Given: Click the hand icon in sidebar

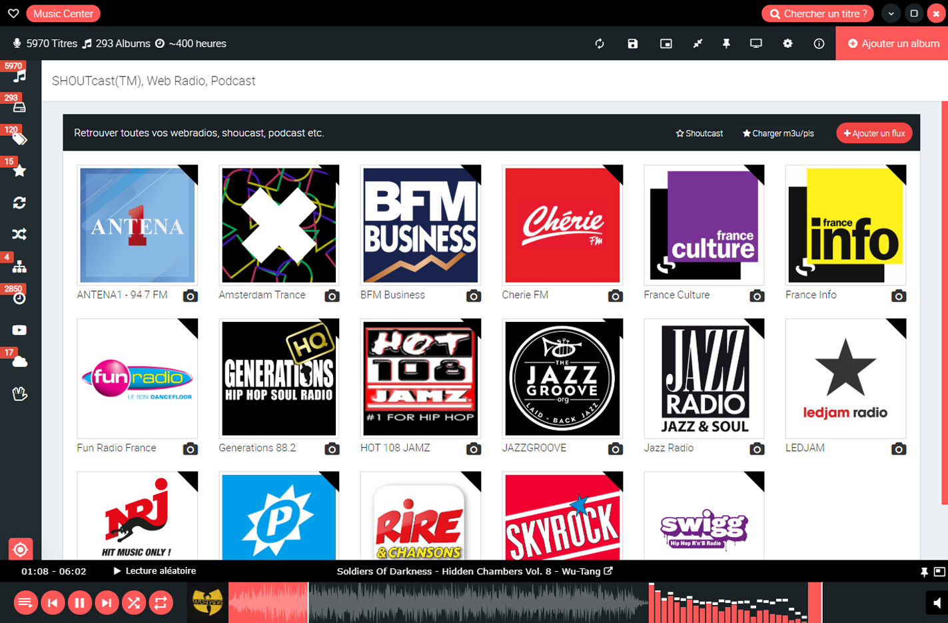Looking at the screenshot, I should [x=19, y=394].
